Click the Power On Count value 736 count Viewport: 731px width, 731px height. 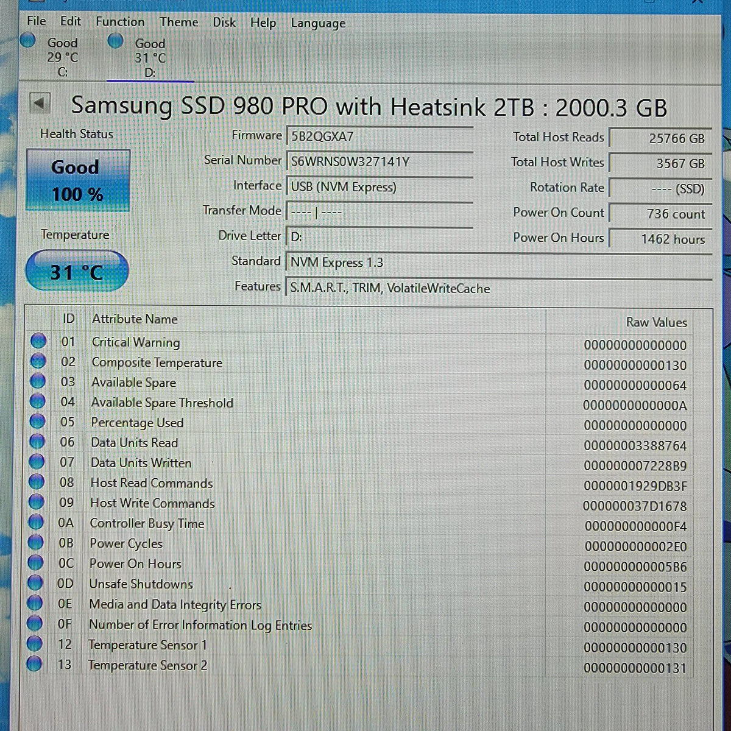point(660,214)
